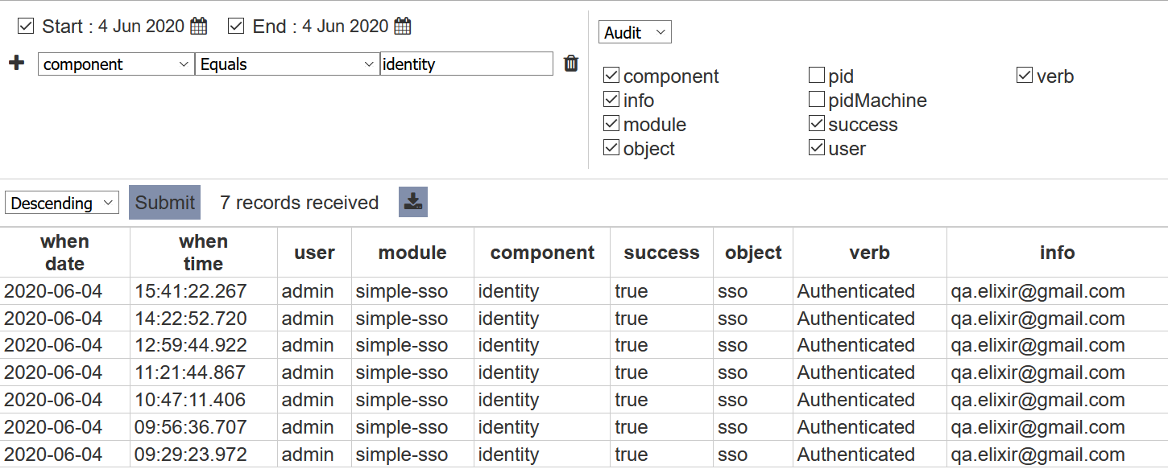This screenshot has height=469, width=1168.
Task: Open the Start date calendar picker
Action: tap(199, 27)
